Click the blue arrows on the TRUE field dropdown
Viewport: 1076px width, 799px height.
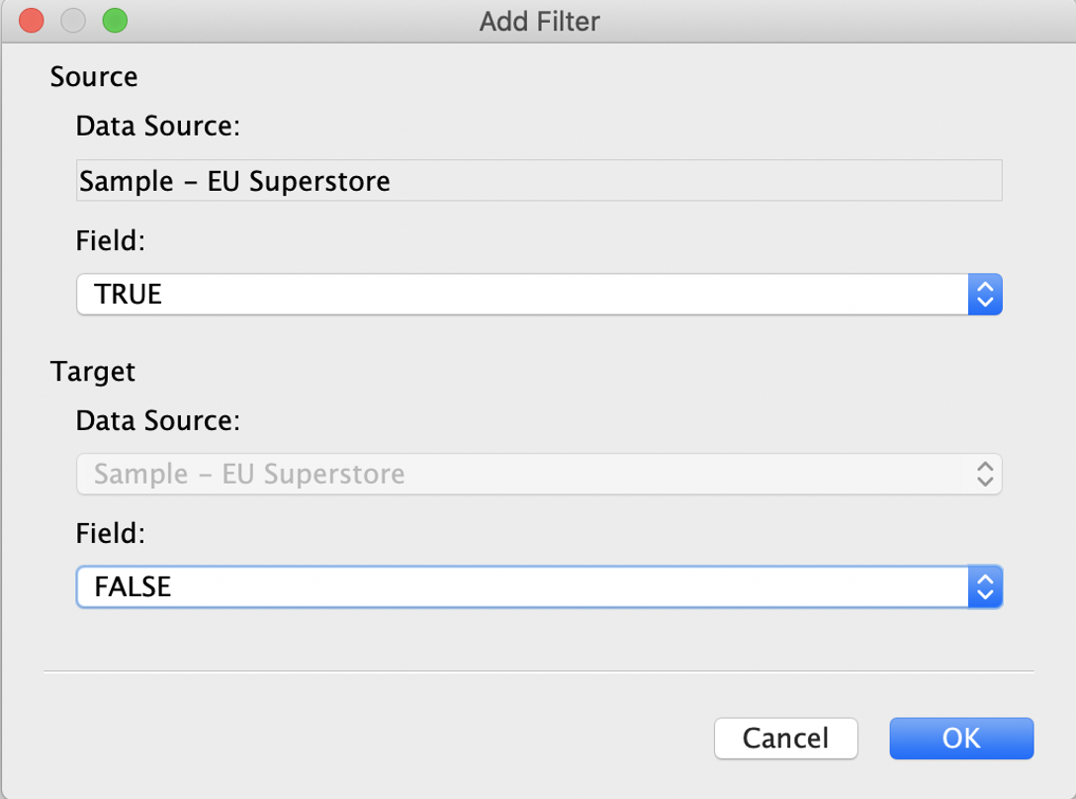pos(985,295)
